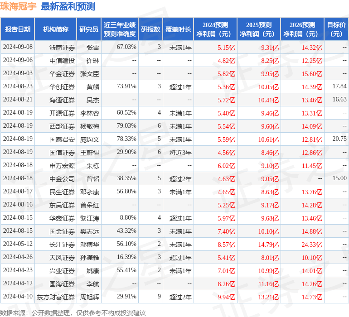Click the 15.00 target price
Image resolution: width=349 pixels, height=317 pixels.
coord(339,178)
